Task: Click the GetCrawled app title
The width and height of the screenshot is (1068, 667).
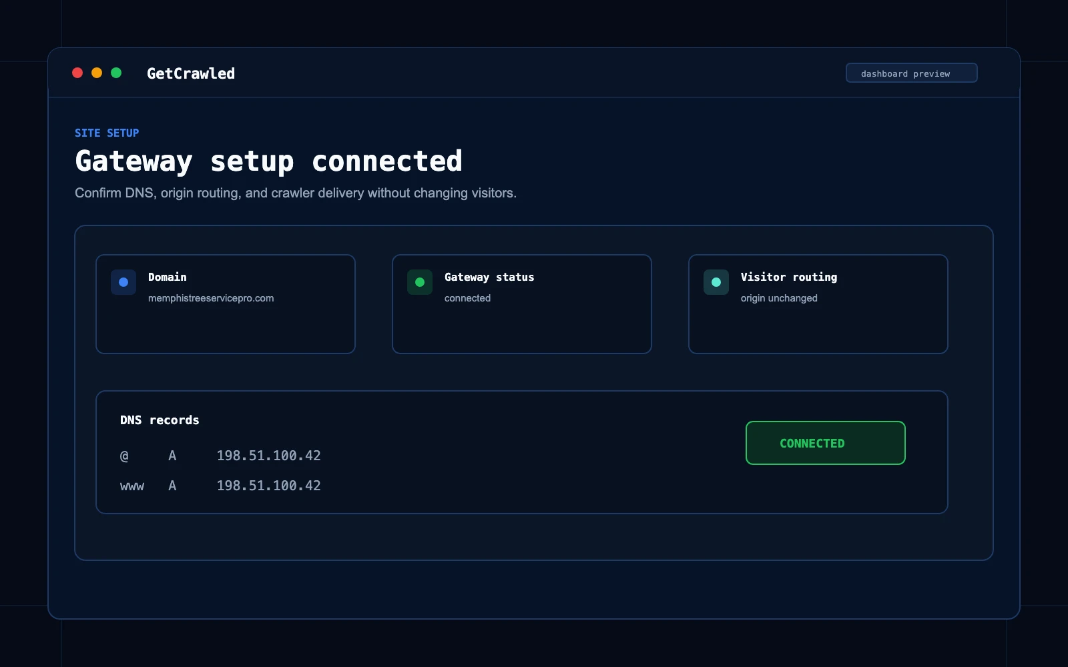Action: 191,73
